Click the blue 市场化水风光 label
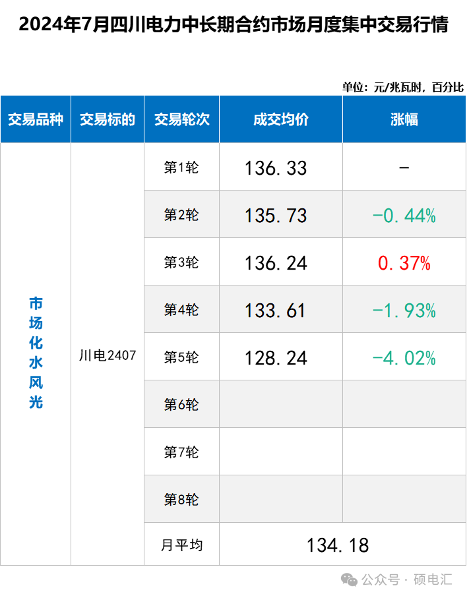This screenshot has height=598, width=467. [x=36, y=353]
